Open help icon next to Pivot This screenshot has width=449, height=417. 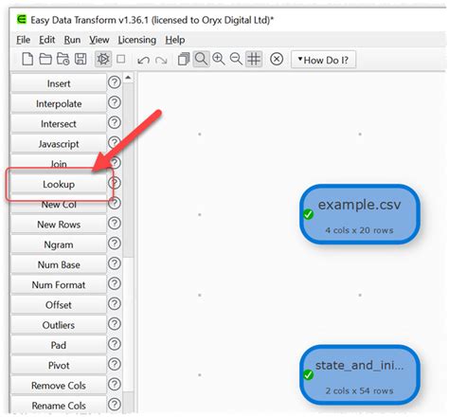tap(115, 364)
